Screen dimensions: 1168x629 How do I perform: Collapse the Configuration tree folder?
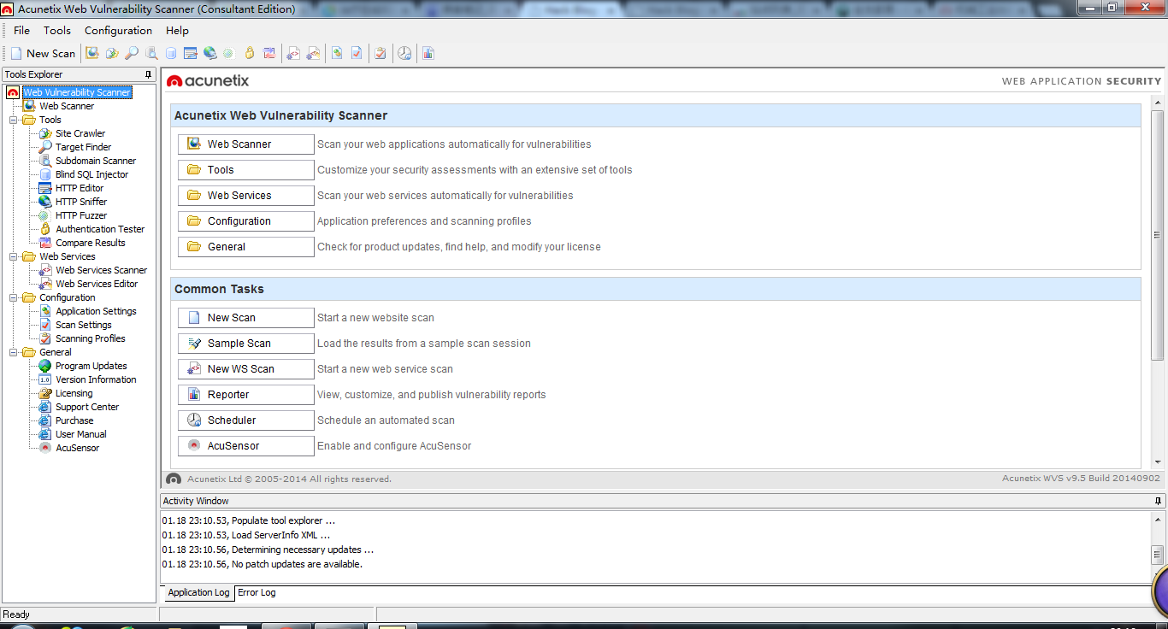coord(14,297)
